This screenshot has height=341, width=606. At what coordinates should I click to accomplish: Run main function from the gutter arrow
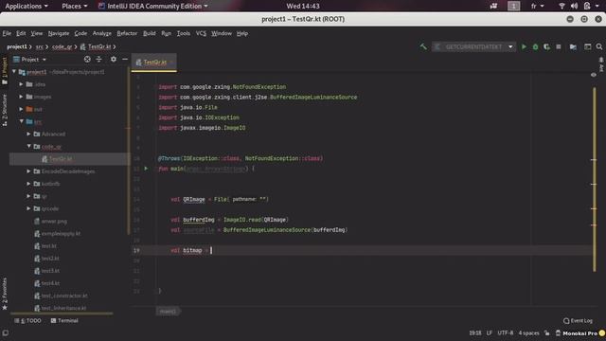pos(146,169)
